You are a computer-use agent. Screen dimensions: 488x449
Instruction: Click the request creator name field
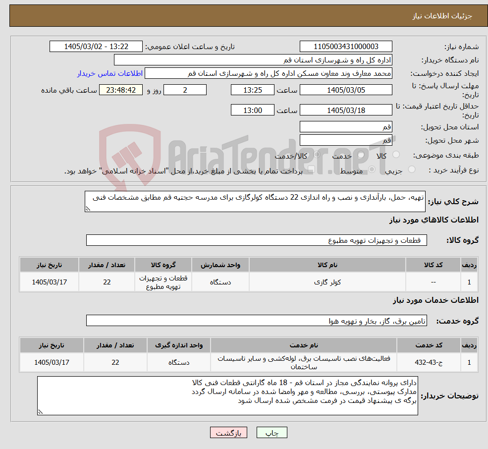268,73
